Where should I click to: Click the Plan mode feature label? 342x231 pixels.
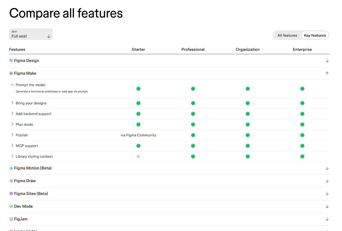coord(24,124)
